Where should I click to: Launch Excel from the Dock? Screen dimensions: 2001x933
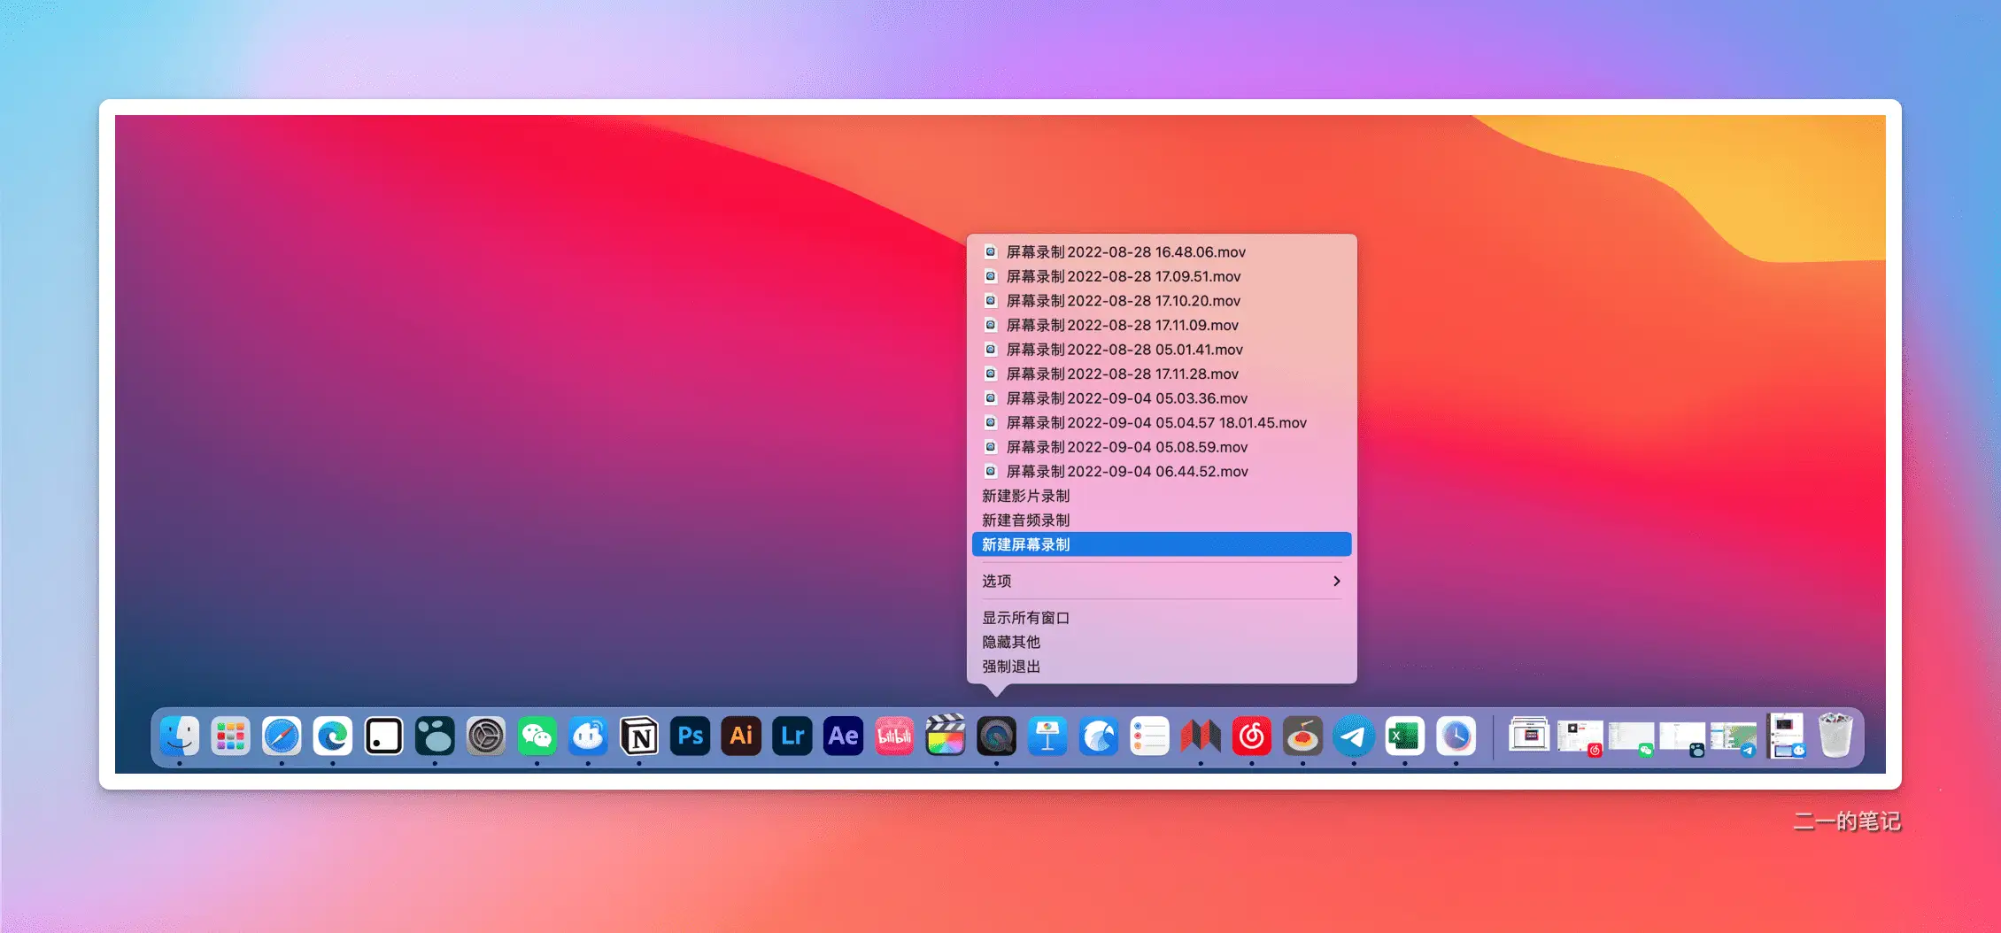[1405, 736]
